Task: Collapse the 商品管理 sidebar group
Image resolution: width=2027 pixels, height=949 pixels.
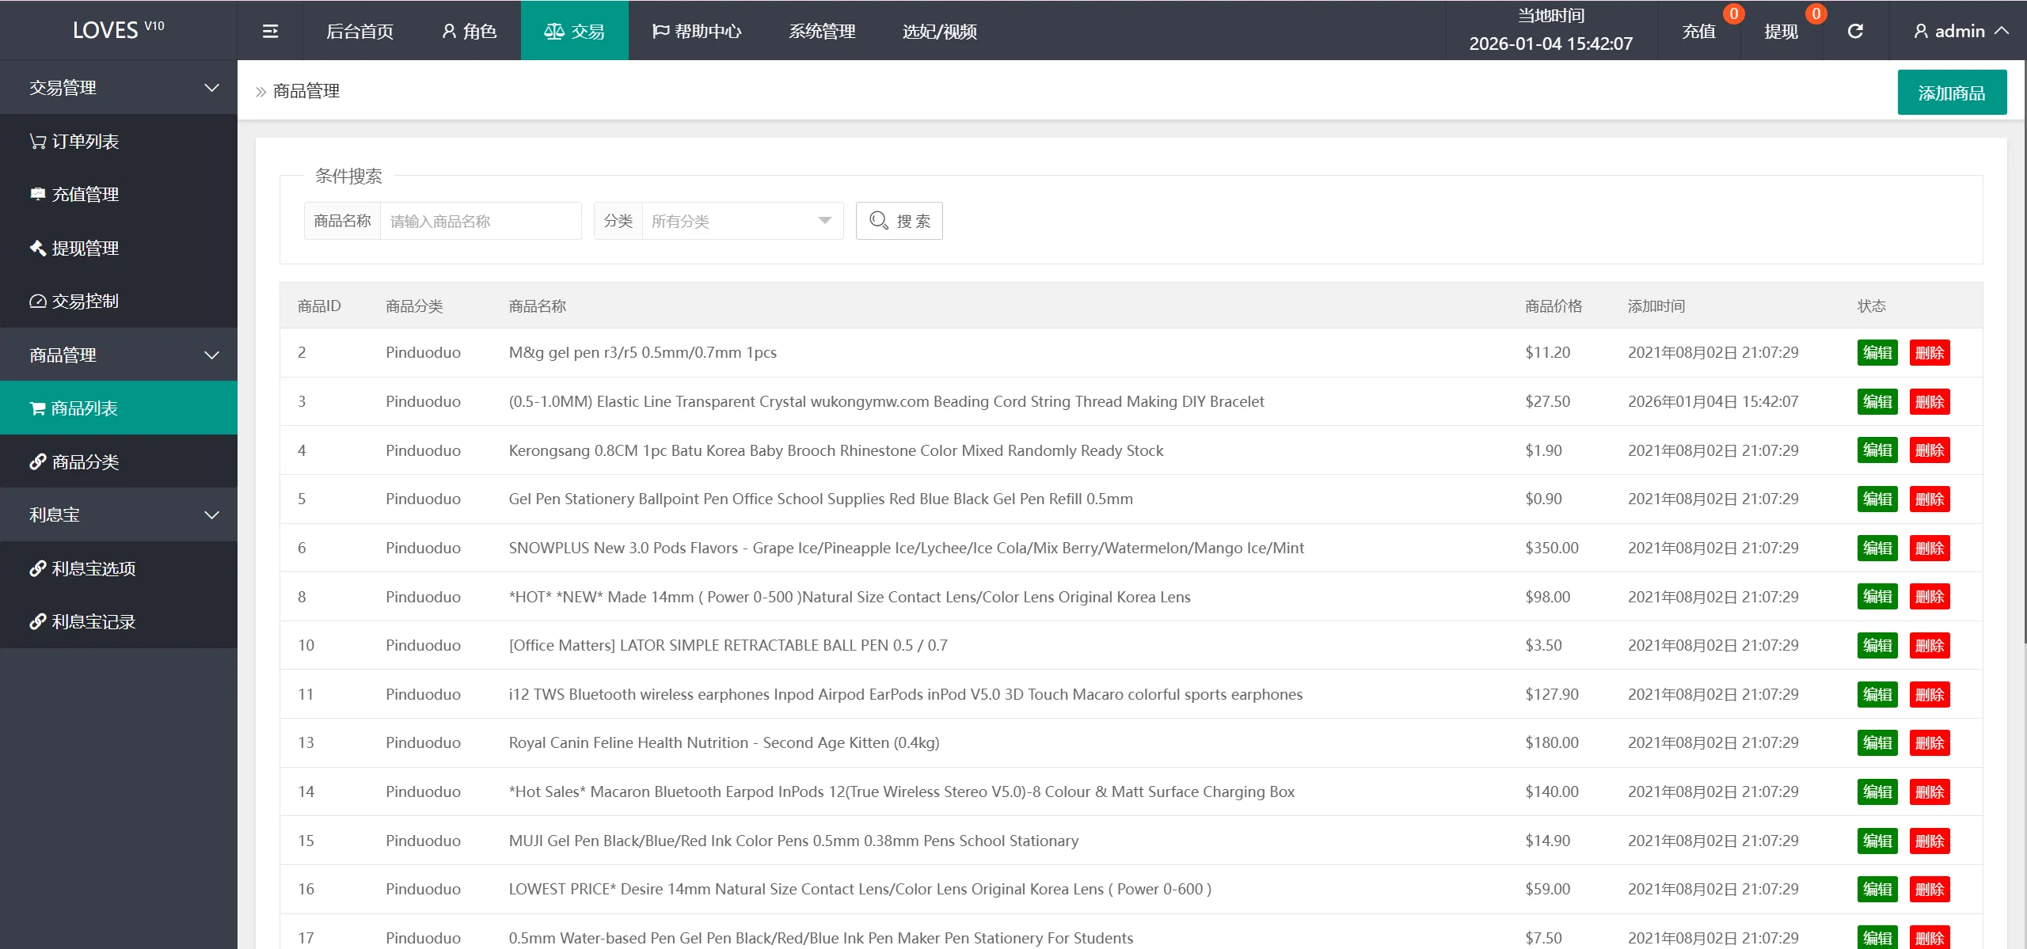Action: pos(119,355)
